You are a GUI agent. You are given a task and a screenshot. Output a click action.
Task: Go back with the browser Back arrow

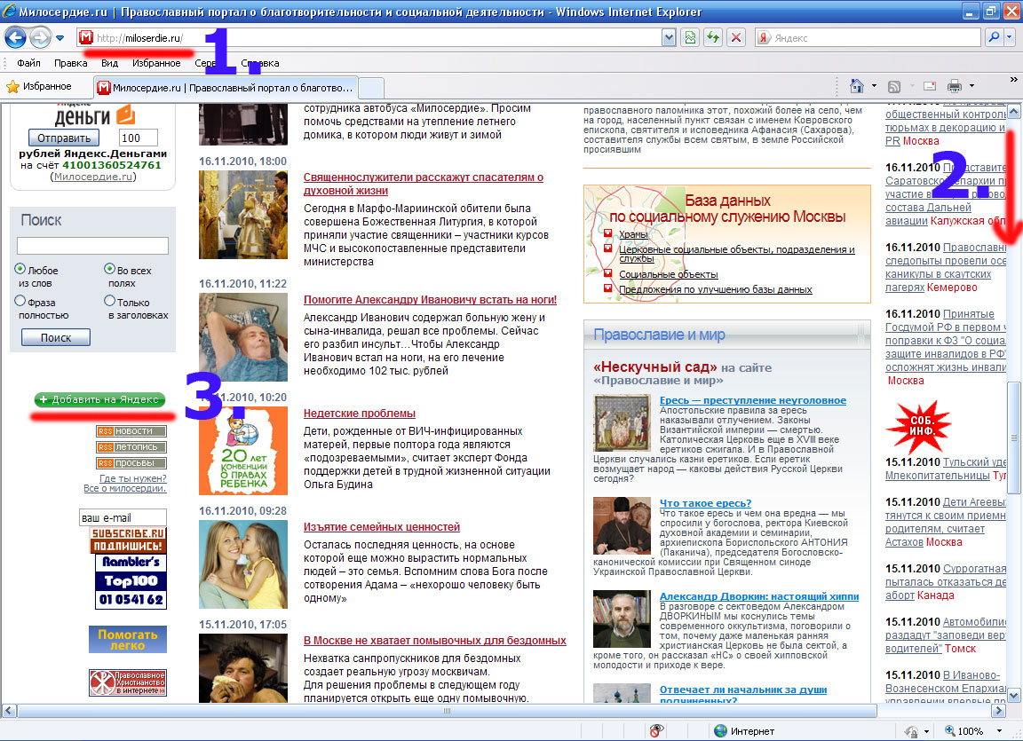pyautogui.click(x=16, y=38)
